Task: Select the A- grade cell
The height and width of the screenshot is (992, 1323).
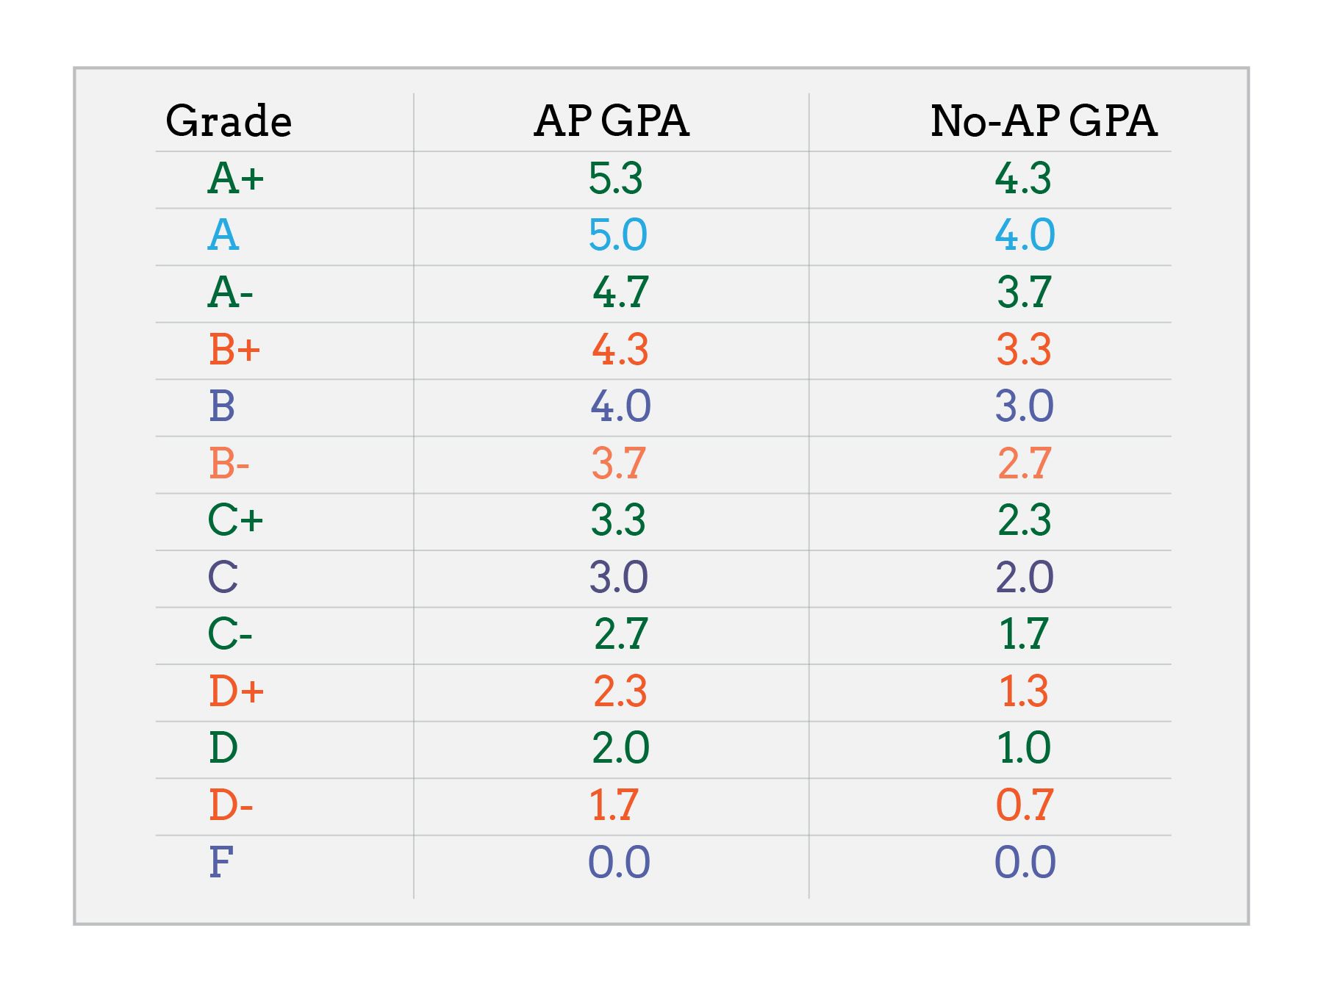Action: (x=230, y=292)
